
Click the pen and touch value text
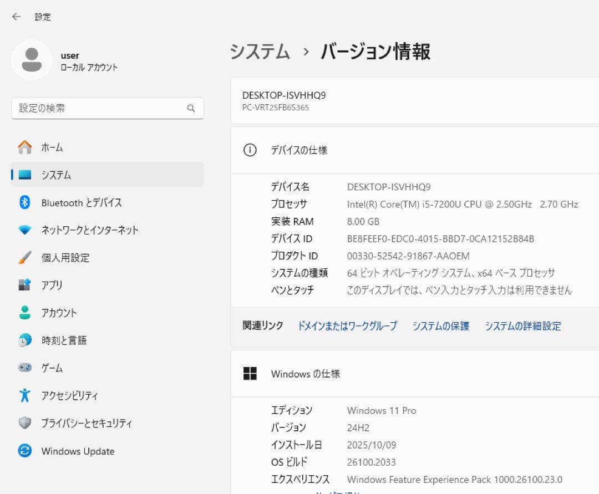459,290
